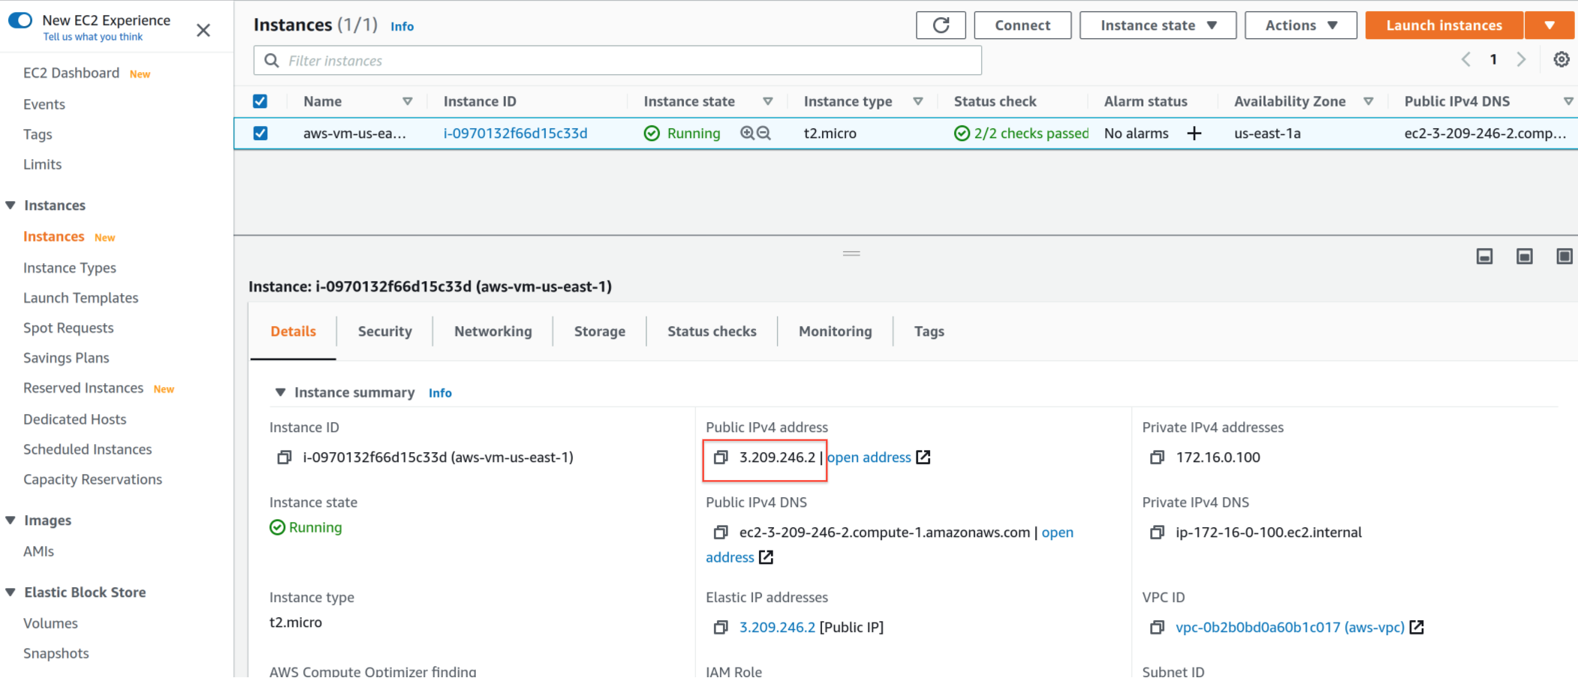Go to previous page arrow
Viewport: 1578px width, 687px height.
[x=1465, y=59]
